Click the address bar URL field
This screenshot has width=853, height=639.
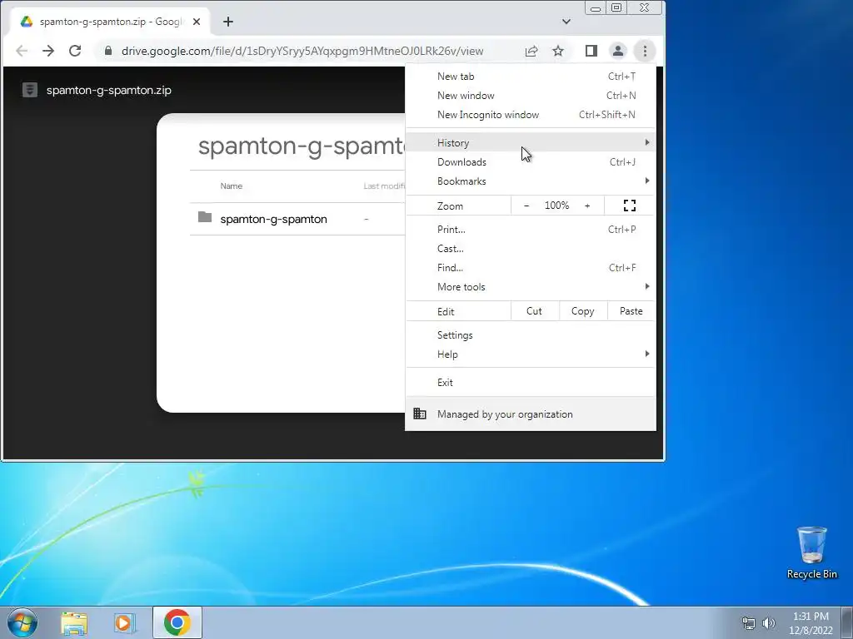tap(302, 51)
